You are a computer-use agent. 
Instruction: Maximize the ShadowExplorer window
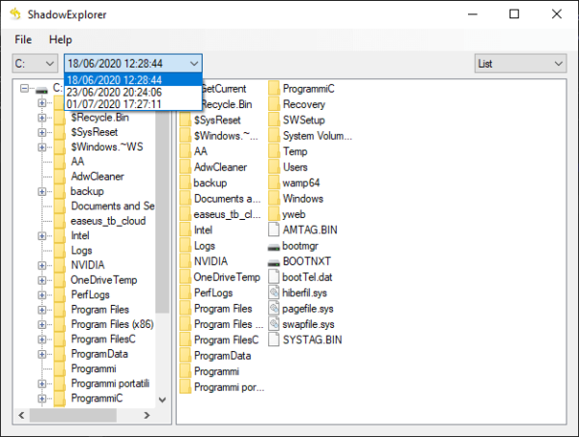click(514, 14)
